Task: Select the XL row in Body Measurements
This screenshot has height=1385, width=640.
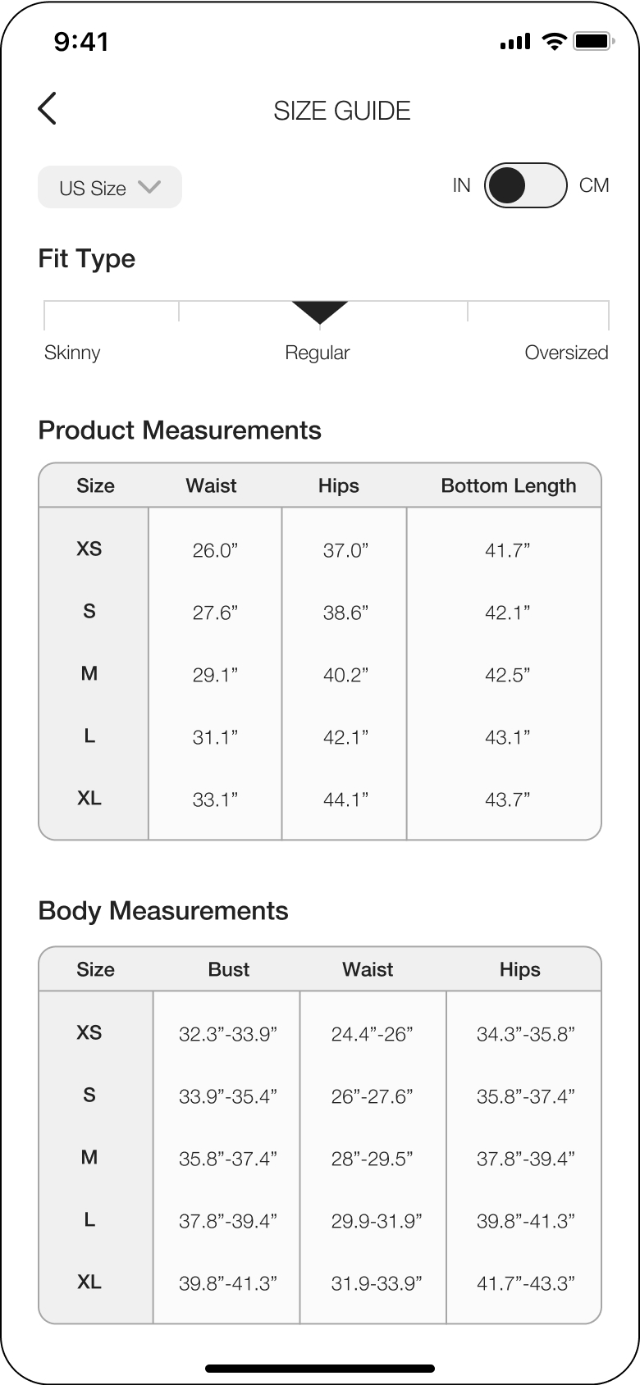Action: coord(320,1282)
